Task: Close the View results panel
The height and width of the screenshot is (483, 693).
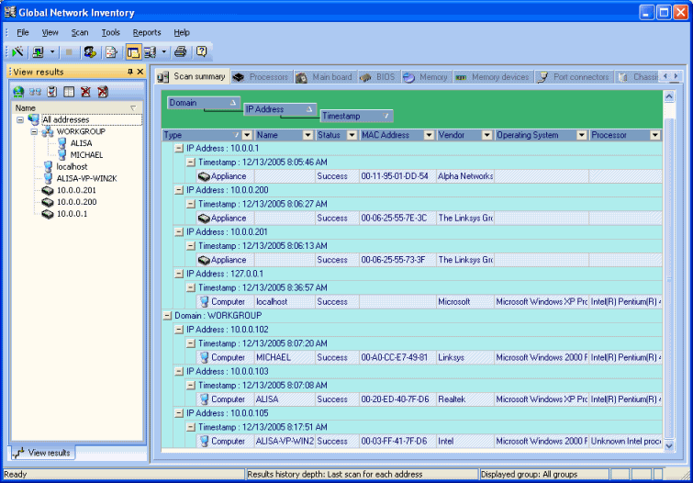Action: pyautogui.click(x=140, y=72)
